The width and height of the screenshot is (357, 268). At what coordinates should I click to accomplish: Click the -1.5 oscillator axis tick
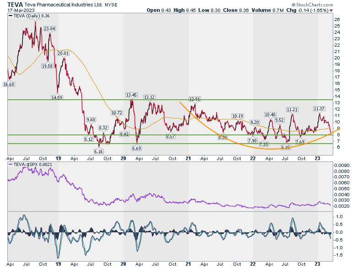tap(338, 255)
